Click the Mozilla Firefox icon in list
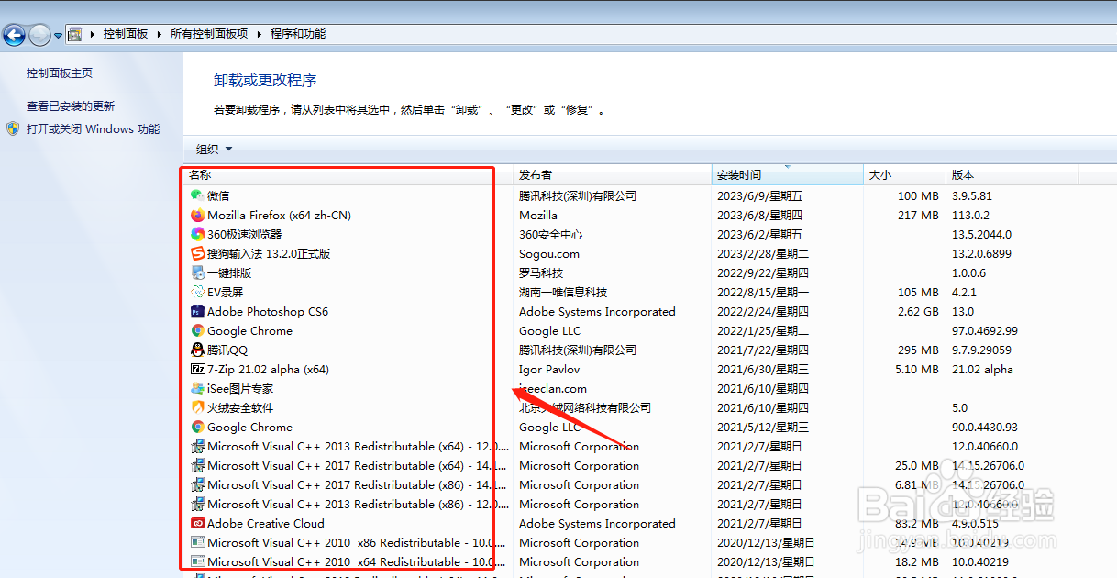Screen dimensions: 1117x578 [x=197, y=215]
